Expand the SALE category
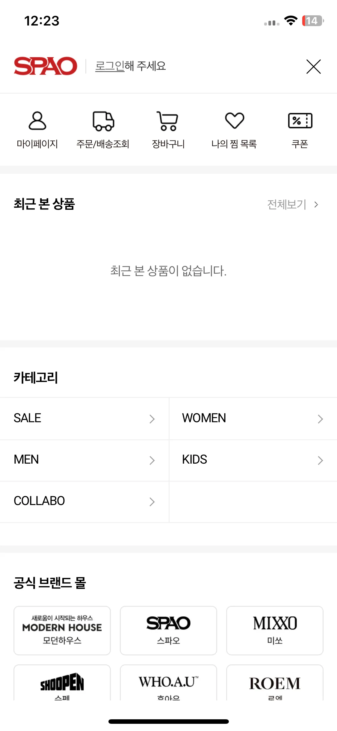The image size is (337, 731). click(84, 418)
